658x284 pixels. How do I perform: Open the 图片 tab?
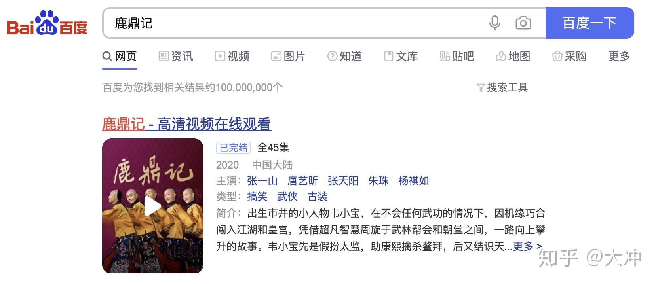pyautogui.click(x=288, y=56)
